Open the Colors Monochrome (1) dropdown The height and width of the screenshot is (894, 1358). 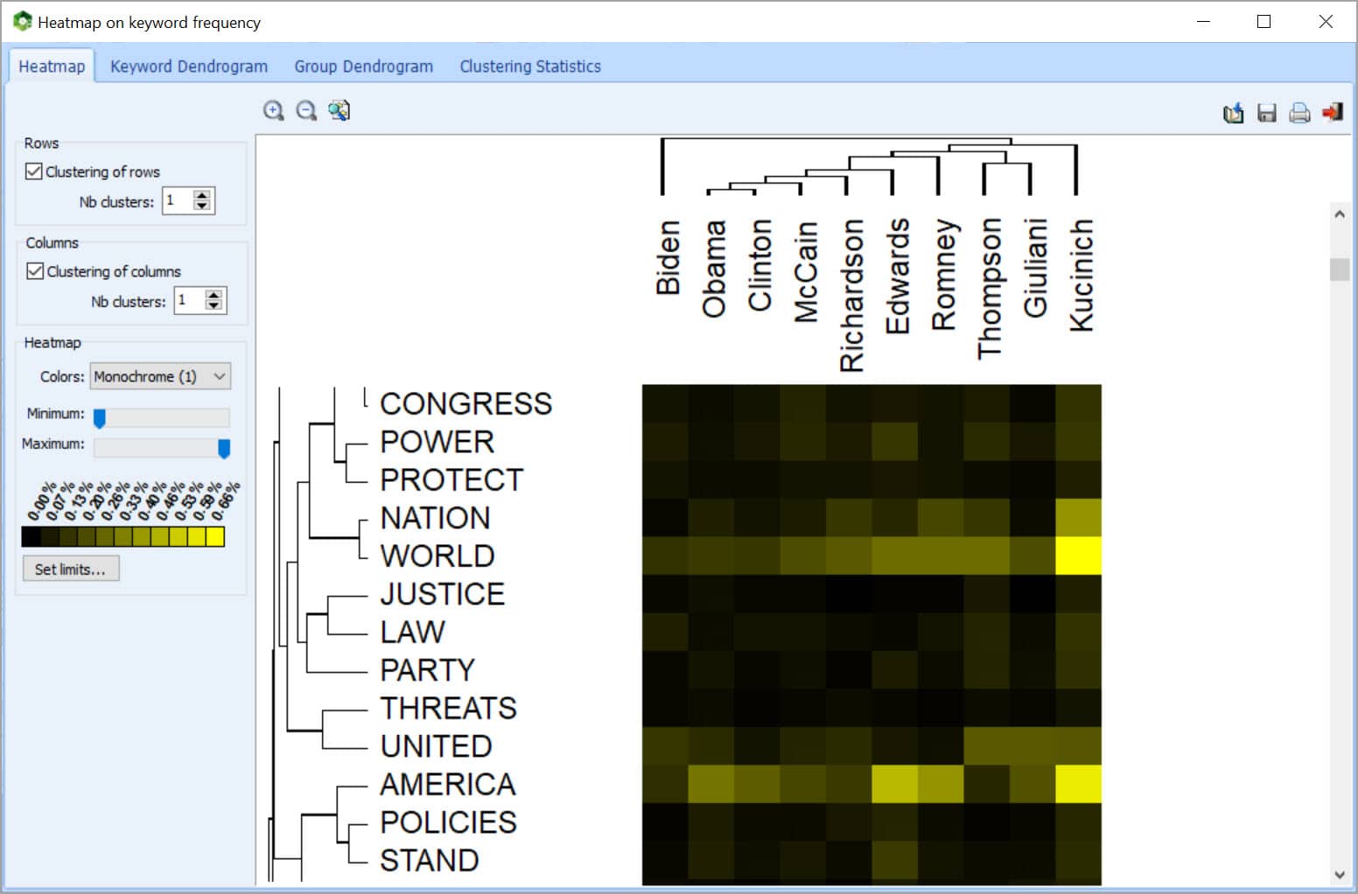click(x=160, y=376)
